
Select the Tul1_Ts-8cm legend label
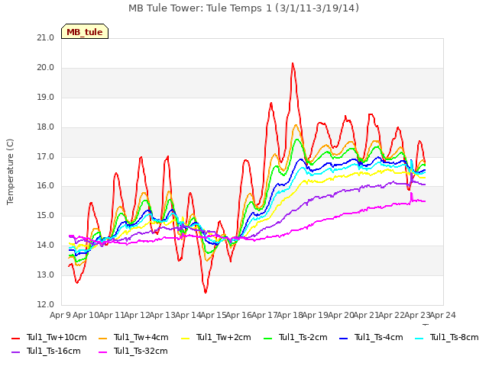point(455,337)
